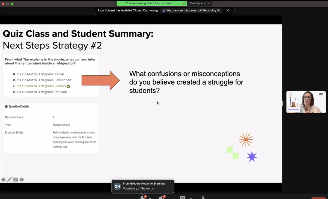
Task: Expand the chat options caret
Action: click(150, 198)
